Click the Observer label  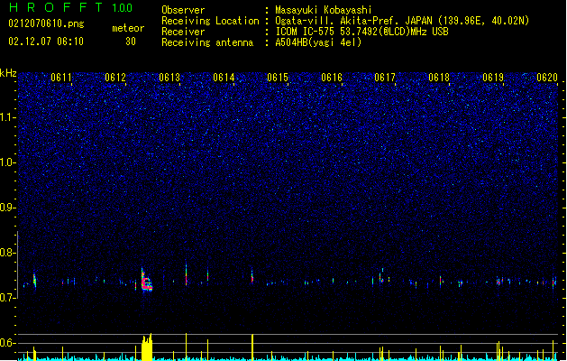coord(183,10)
